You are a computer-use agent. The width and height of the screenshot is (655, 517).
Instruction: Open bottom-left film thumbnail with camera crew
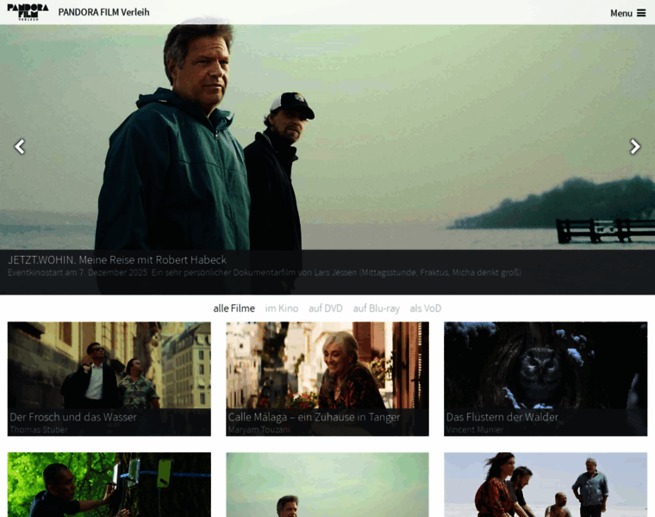point(109,485)
